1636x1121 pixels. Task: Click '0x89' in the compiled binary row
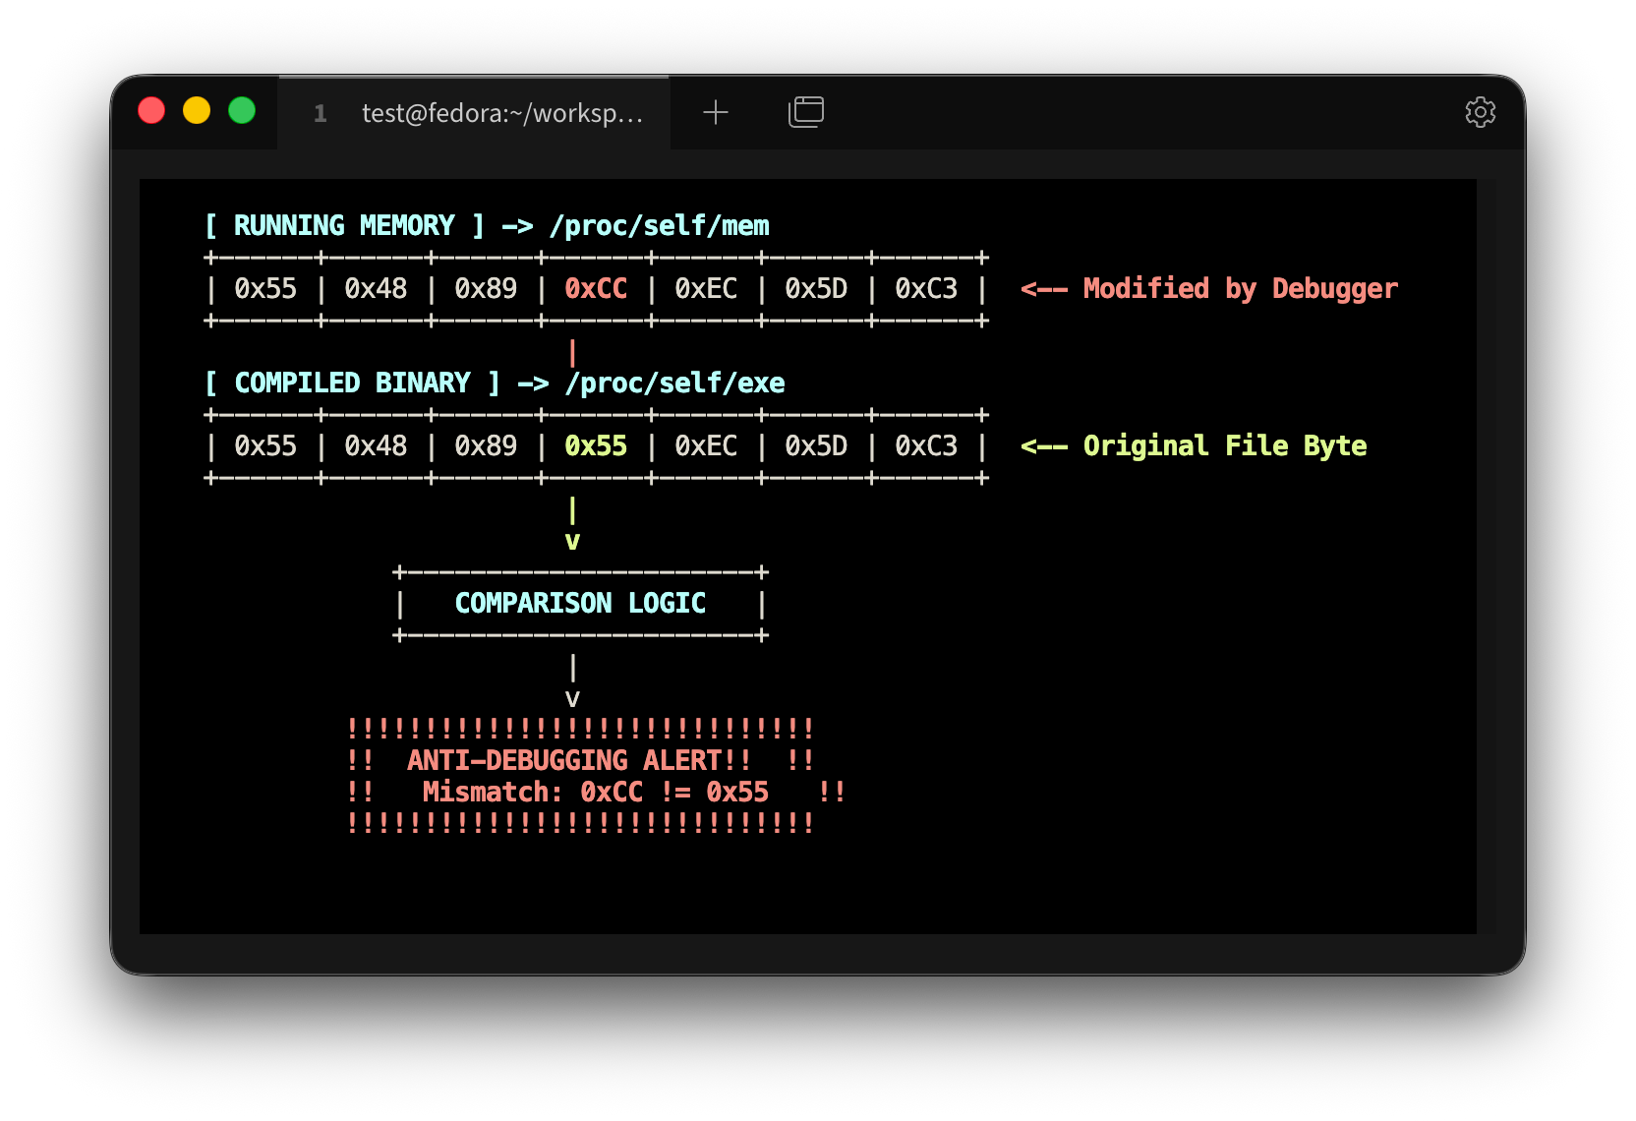tap(486, 446)
